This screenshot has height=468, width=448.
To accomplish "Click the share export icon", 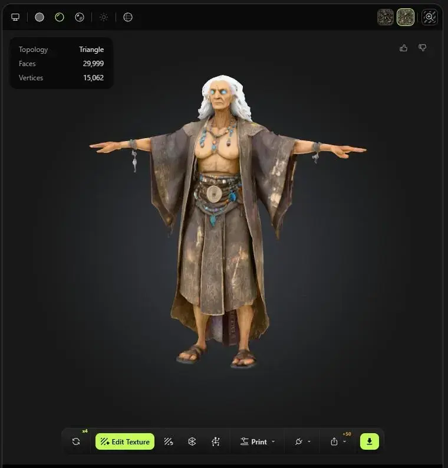I will tap(334, 441).
